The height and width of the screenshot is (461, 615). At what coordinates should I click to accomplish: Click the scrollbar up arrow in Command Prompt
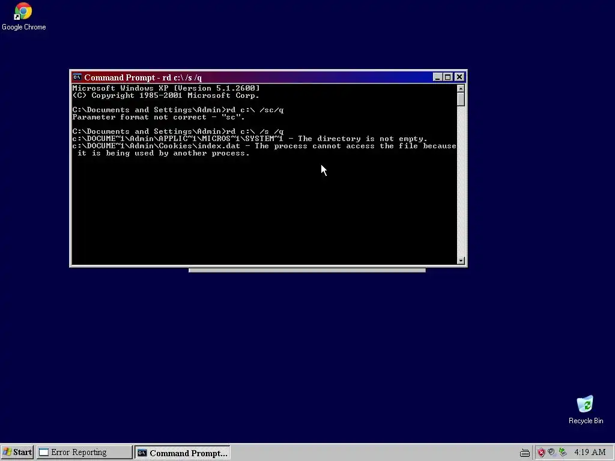pos(461,89)
